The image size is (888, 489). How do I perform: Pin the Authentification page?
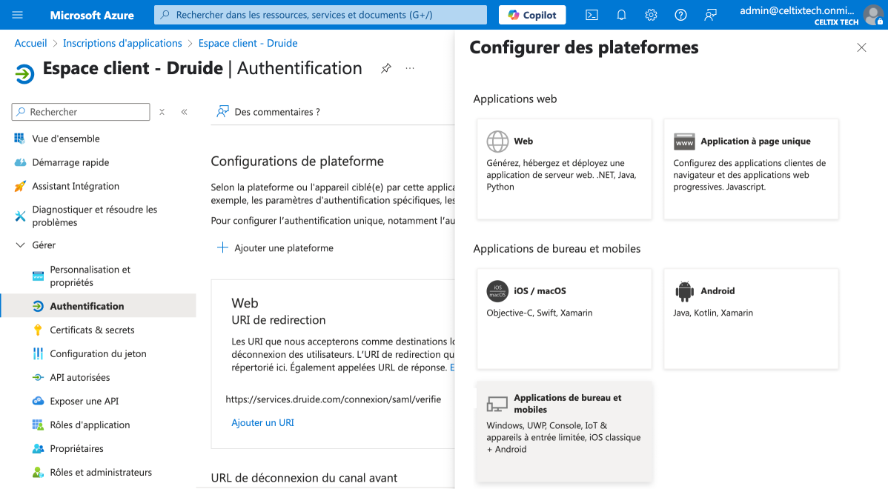coord(386,68)
